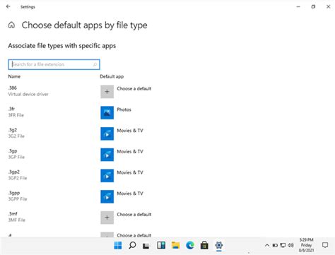Select the .3gpp extension name

[x=14, y=193]
